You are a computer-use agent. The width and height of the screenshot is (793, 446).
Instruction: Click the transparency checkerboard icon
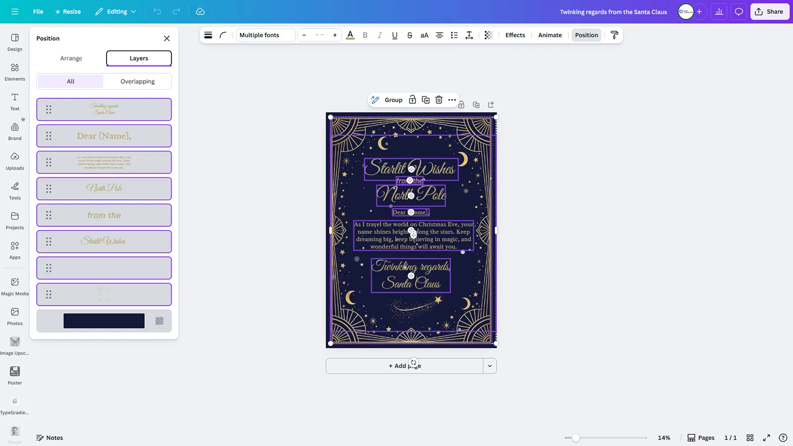click(488, 35)
